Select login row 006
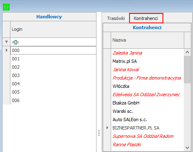Image resolution: width=193 pixels, height=152 pixels. coord(53,100)
